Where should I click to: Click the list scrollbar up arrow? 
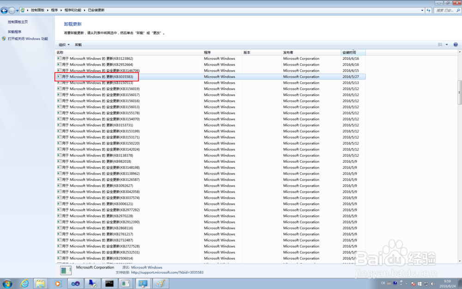[459, 52]
